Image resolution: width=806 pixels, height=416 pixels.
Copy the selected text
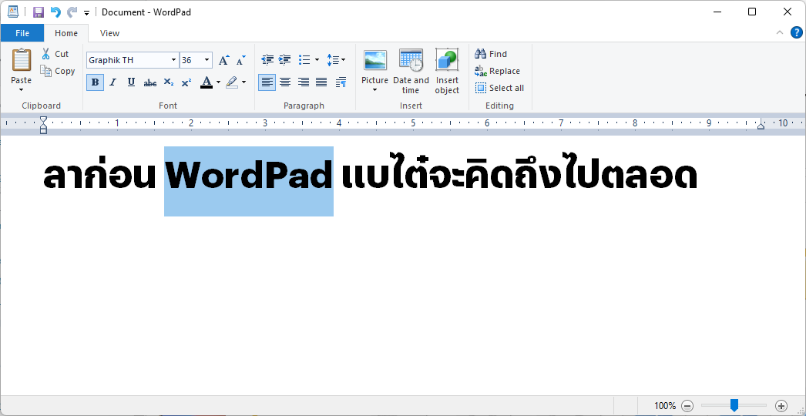(x=58, y=71)
